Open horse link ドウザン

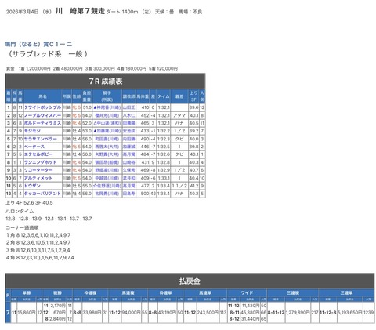pyautogui.click(x=32, y=186)
